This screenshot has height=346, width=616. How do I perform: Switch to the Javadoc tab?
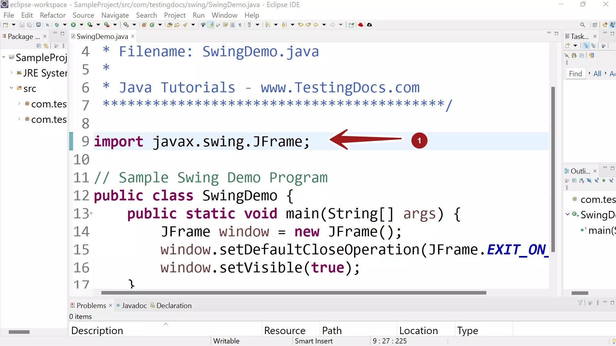pyautogui.click(x=132, y=305)
